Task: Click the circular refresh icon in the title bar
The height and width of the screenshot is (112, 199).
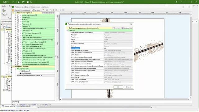Action: [19, 2]
